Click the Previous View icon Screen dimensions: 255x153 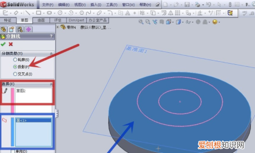(155, 22)
